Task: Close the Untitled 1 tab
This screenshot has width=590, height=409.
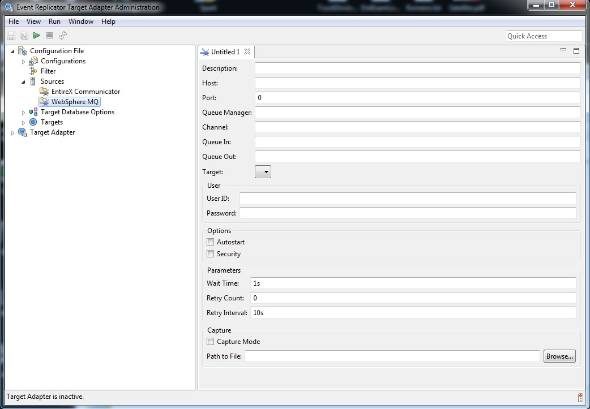Action: (x=247, y=51)
